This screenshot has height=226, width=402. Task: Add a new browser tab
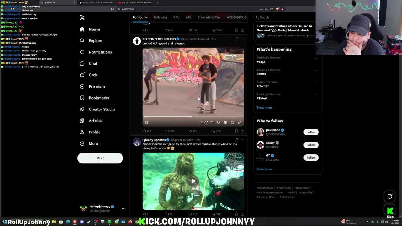[158, 3]
